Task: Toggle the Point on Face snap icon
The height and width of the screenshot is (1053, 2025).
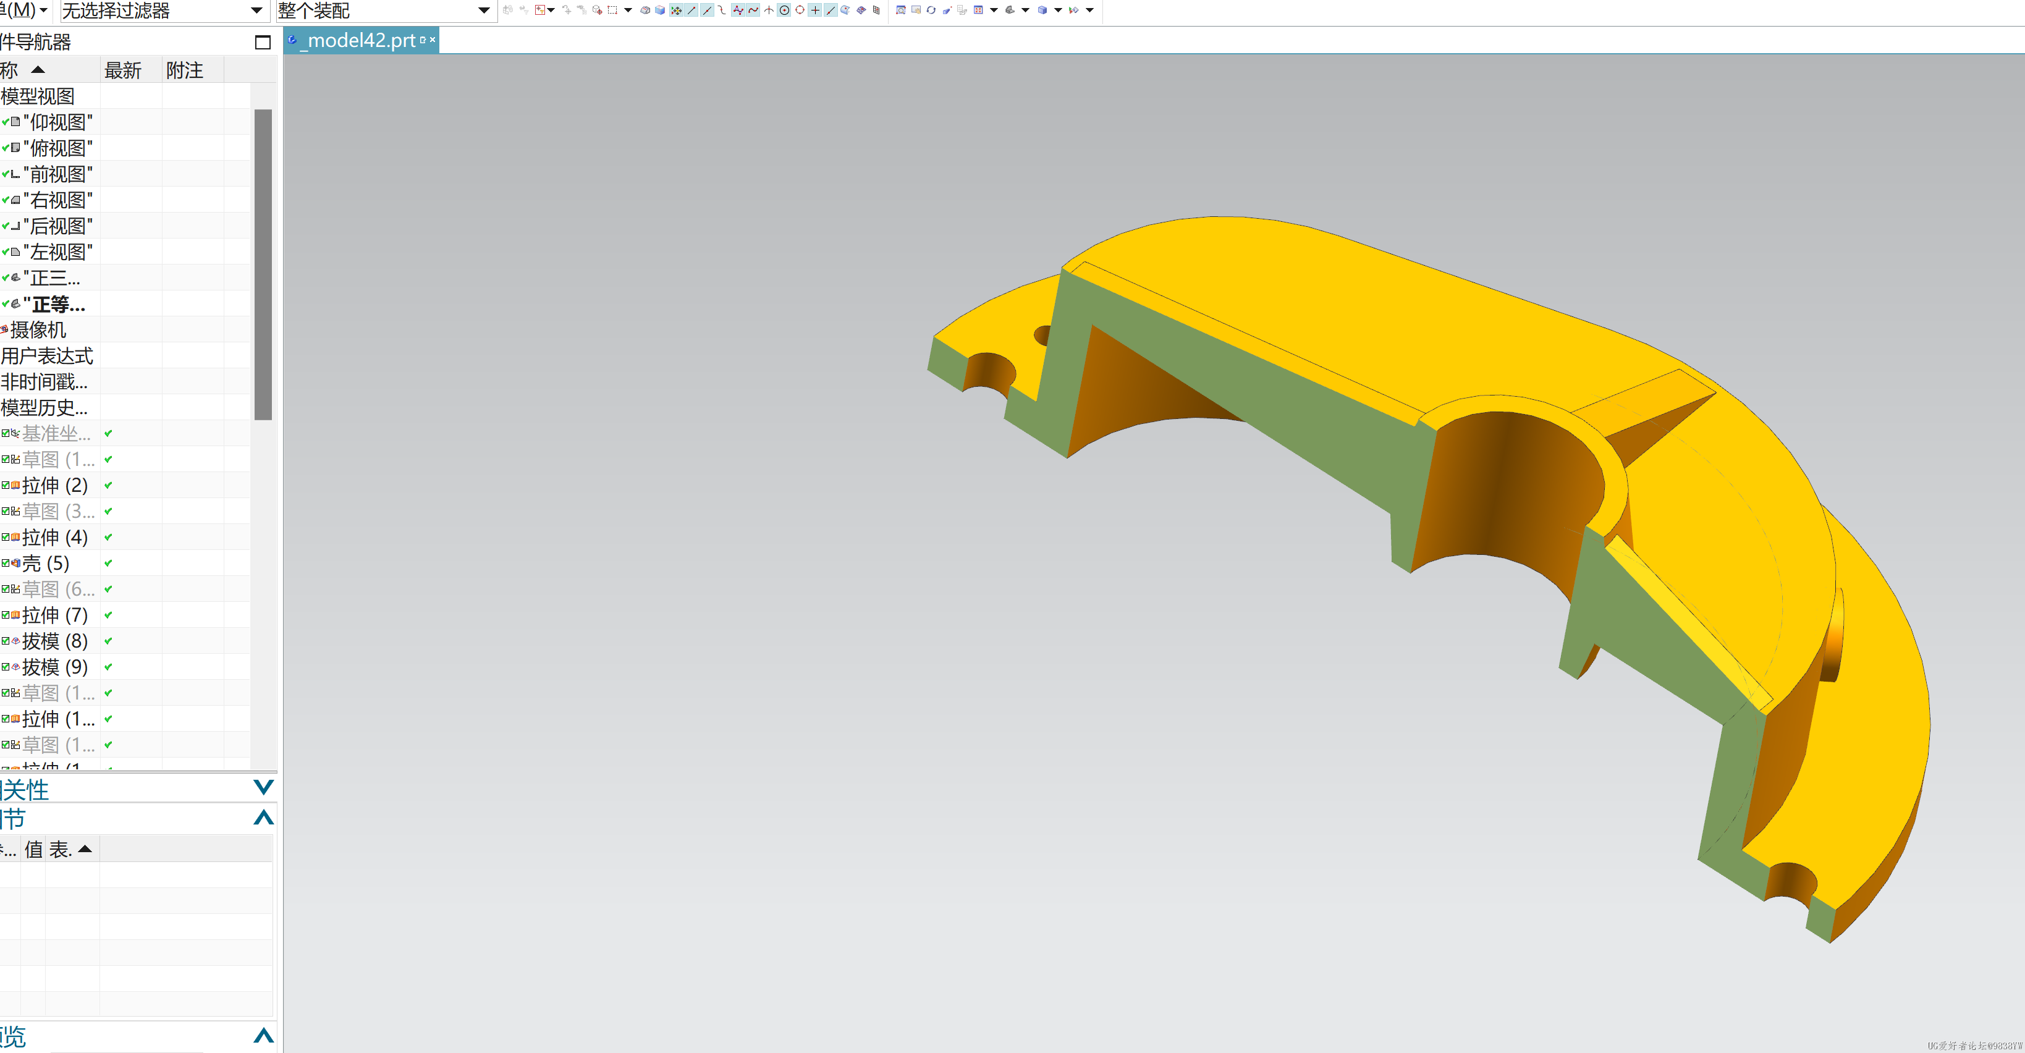Action: click(x=845, y=11)
